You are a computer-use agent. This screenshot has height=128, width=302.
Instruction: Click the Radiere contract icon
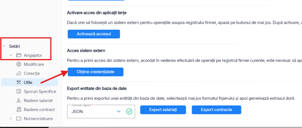19,110
